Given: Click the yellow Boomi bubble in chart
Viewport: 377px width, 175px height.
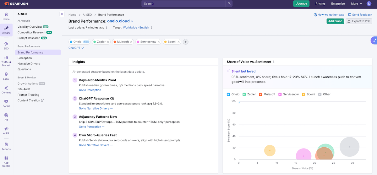Looking at the screenshot, I should tap(270, 150).
